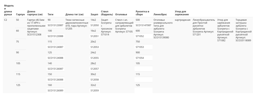Image resolution: width=253 pixels, height=99 pixels.
Task: Click the S12059 article cell
Action: coord(95,90)
